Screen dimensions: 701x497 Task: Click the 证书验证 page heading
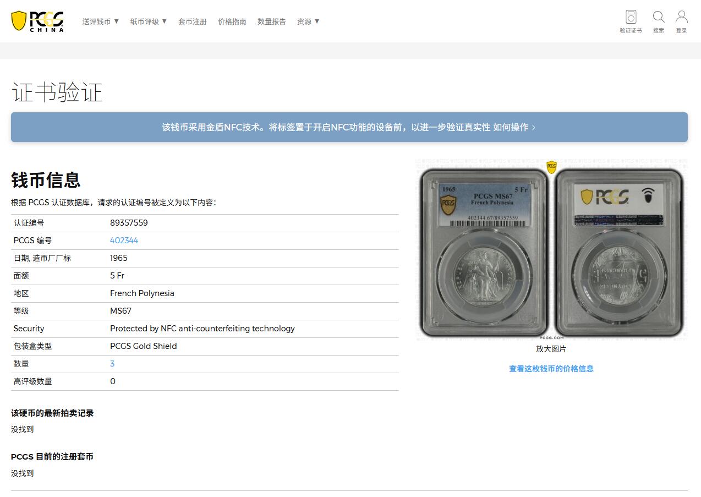point(57,92)
